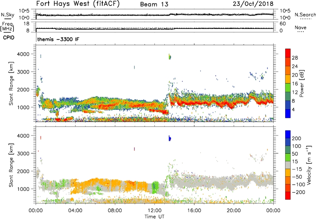
Task: Click the '04:00' time tick label
Action: click(x=75, y=211)
